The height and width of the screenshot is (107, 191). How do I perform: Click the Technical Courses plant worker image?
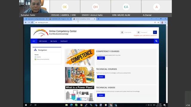(x=80, y=75)
